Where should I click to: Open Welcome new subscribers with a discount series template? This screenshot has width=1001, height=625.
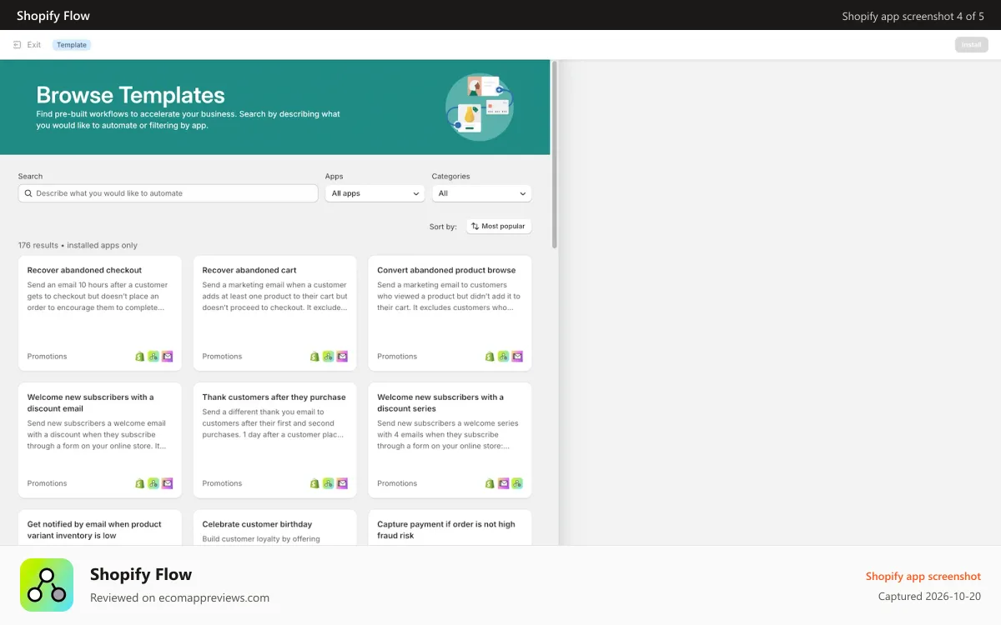point(450,440)
